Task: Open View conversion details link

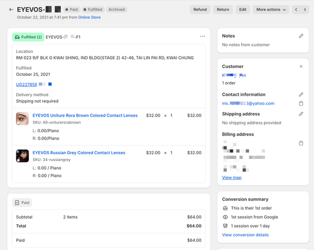Action: pyautogui.click(x=245, y=235)
